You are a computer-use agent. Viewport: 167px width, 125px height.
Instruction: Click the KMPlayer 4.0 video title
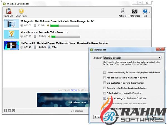(64, 43)
